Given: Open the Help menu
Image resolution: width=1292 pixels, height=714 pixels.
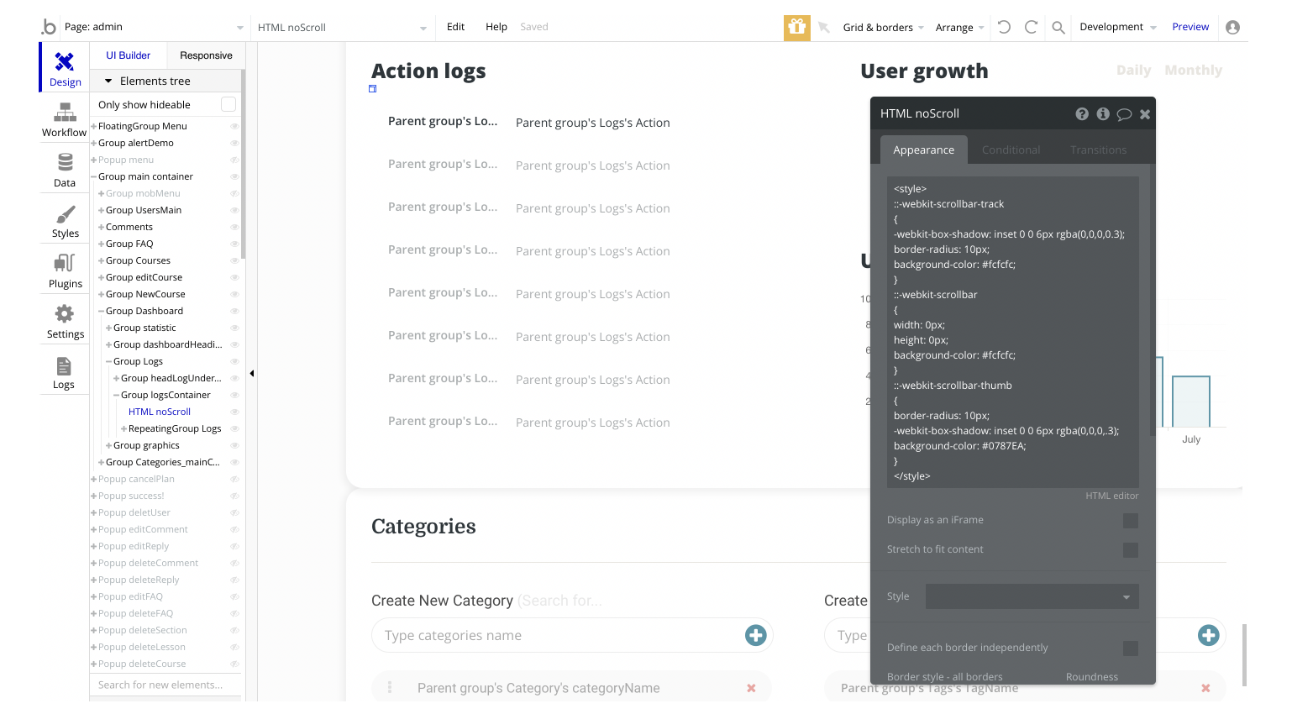Looking at the screenshot, I should (496, 27).
